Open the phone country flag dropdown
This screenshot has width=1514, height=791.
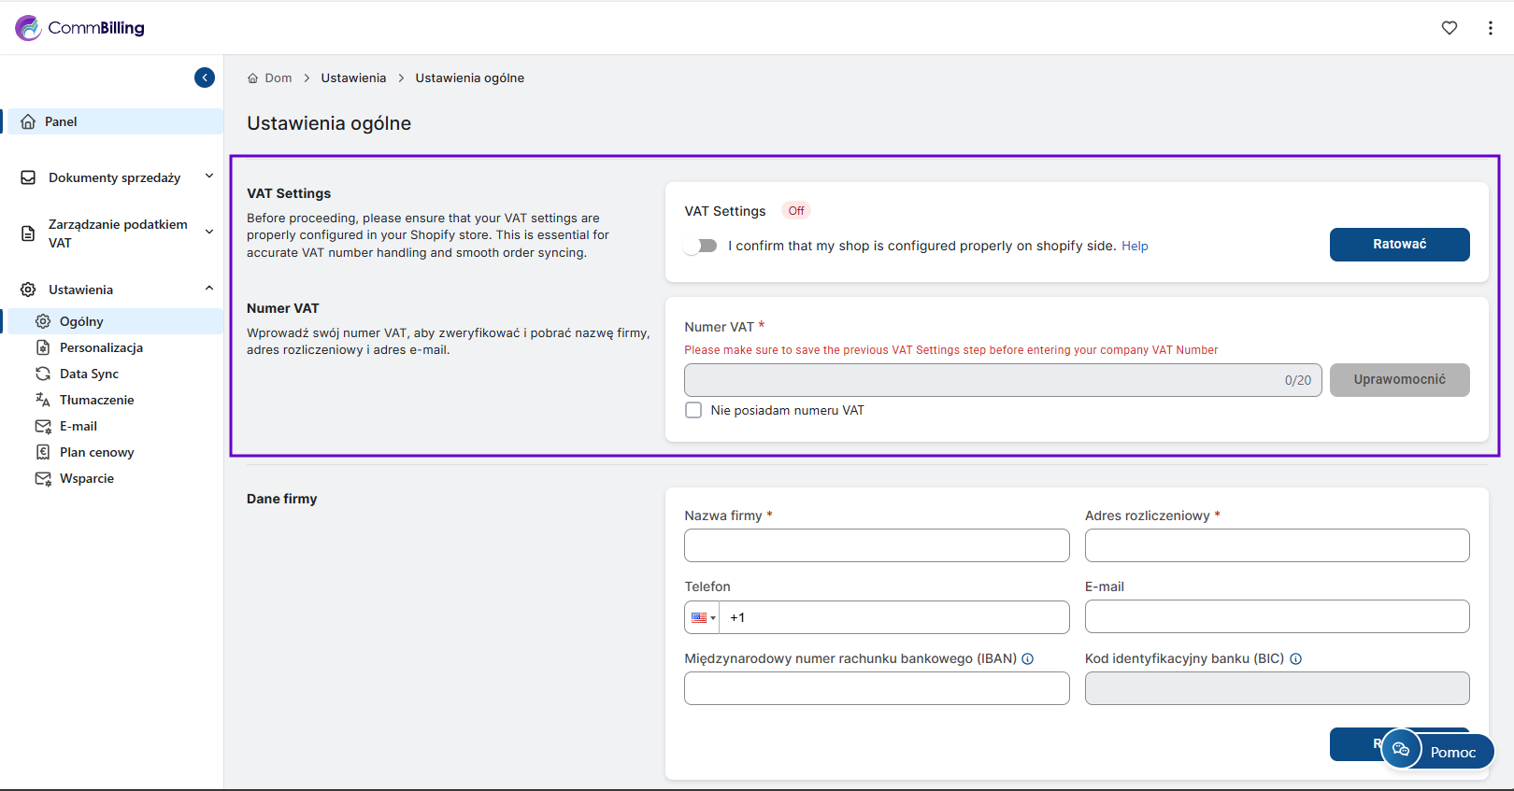(x=703, y=617)
